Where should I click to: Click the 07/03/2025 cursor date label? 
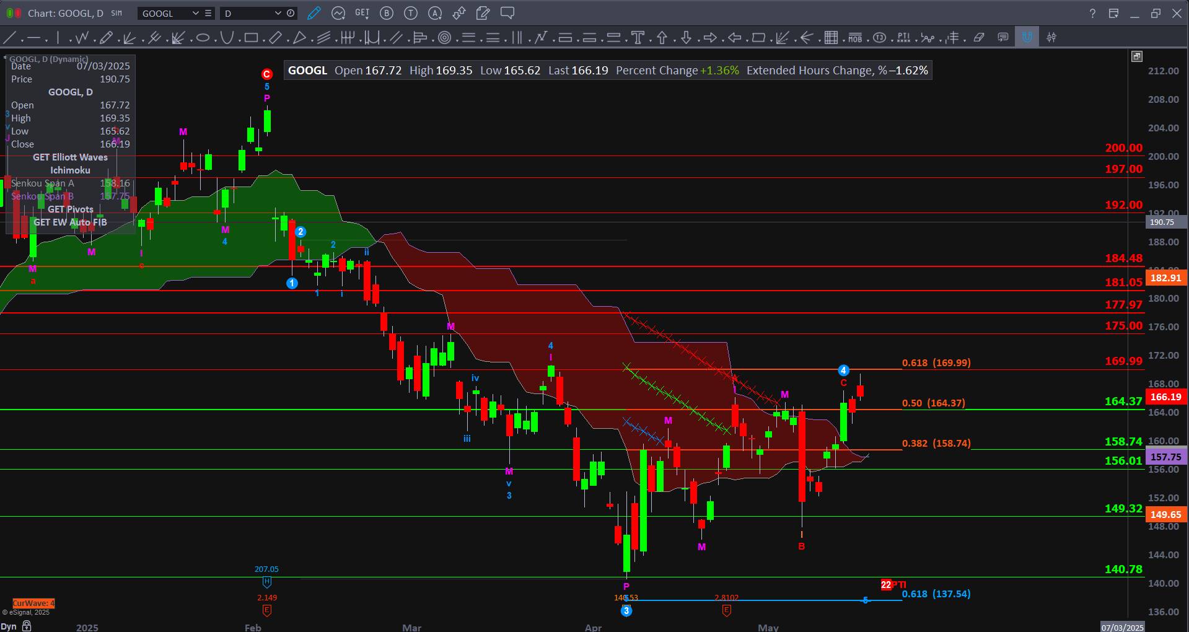pos(1123,627)
